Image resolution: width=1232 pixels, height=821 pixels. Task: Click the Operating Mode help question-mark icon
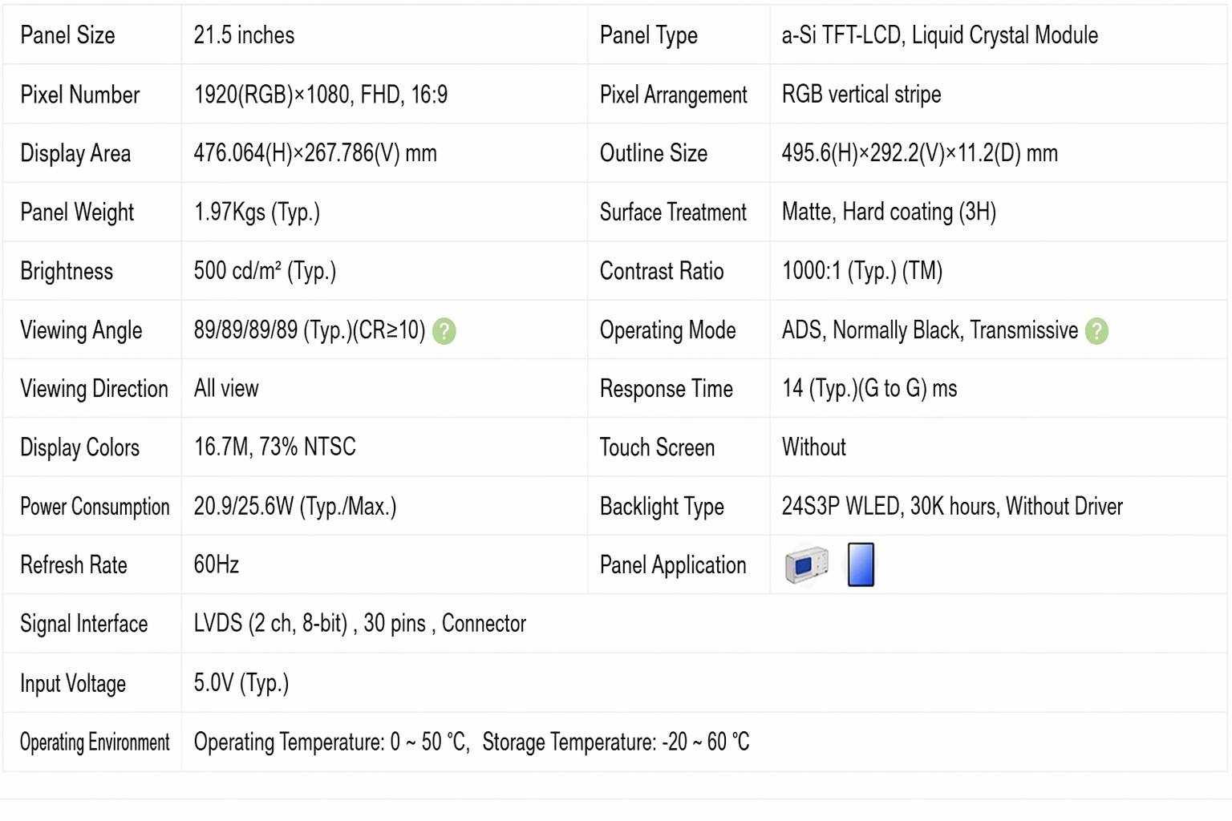coord(1096,331)
